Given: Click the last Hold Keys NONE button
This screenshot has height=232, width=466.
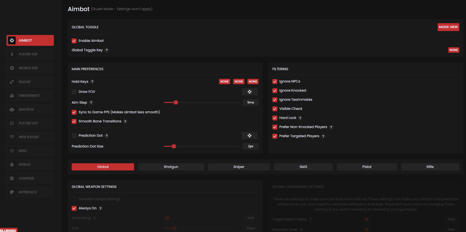Looking at the screenshot, I should tap(253, 81).
